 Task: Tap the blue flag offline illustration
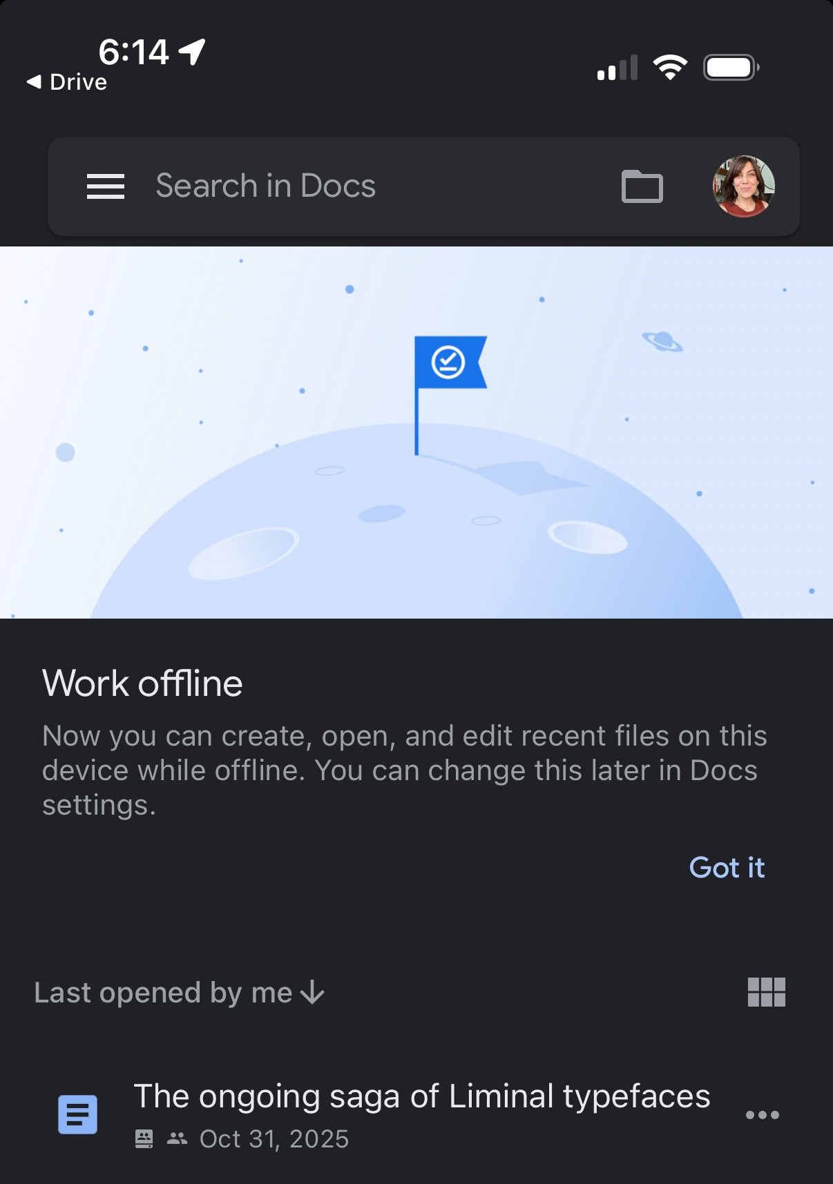coord(450,363)
